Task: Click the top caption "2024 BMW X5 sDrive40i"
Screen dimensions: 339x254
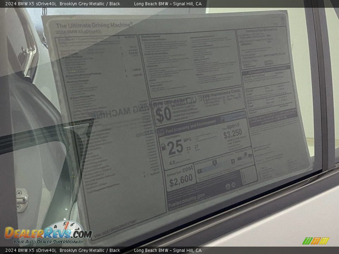Action: [x=31, y=4]
